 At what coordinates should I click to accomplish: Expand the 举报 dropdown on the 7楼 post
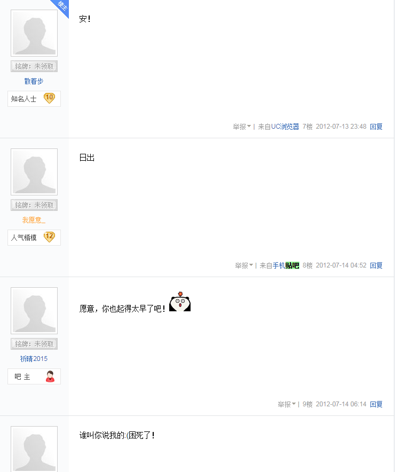tap(242, 127)
